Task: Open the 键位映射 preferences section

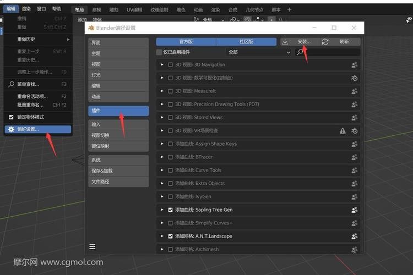Action: coord(118,146)
